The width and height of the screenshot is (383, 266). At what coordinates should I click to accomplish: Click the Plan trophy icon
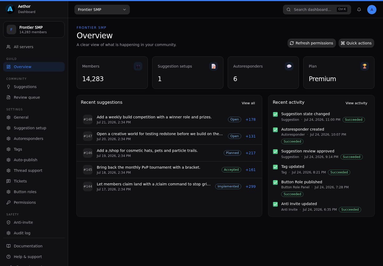point(365,66)
